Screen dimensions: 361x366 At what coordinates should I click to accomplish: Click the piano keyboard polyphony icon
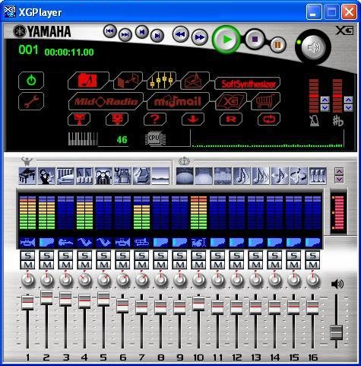point(83,138)
